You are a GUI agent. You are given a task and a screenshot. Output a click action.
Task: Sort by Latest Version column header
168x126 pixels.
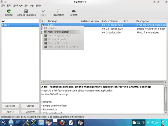[110, 21]
